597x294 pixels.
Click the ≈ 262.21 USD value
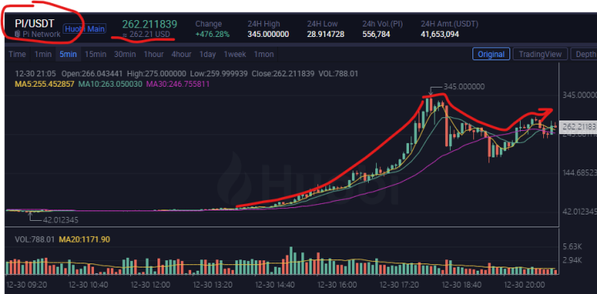145,35
